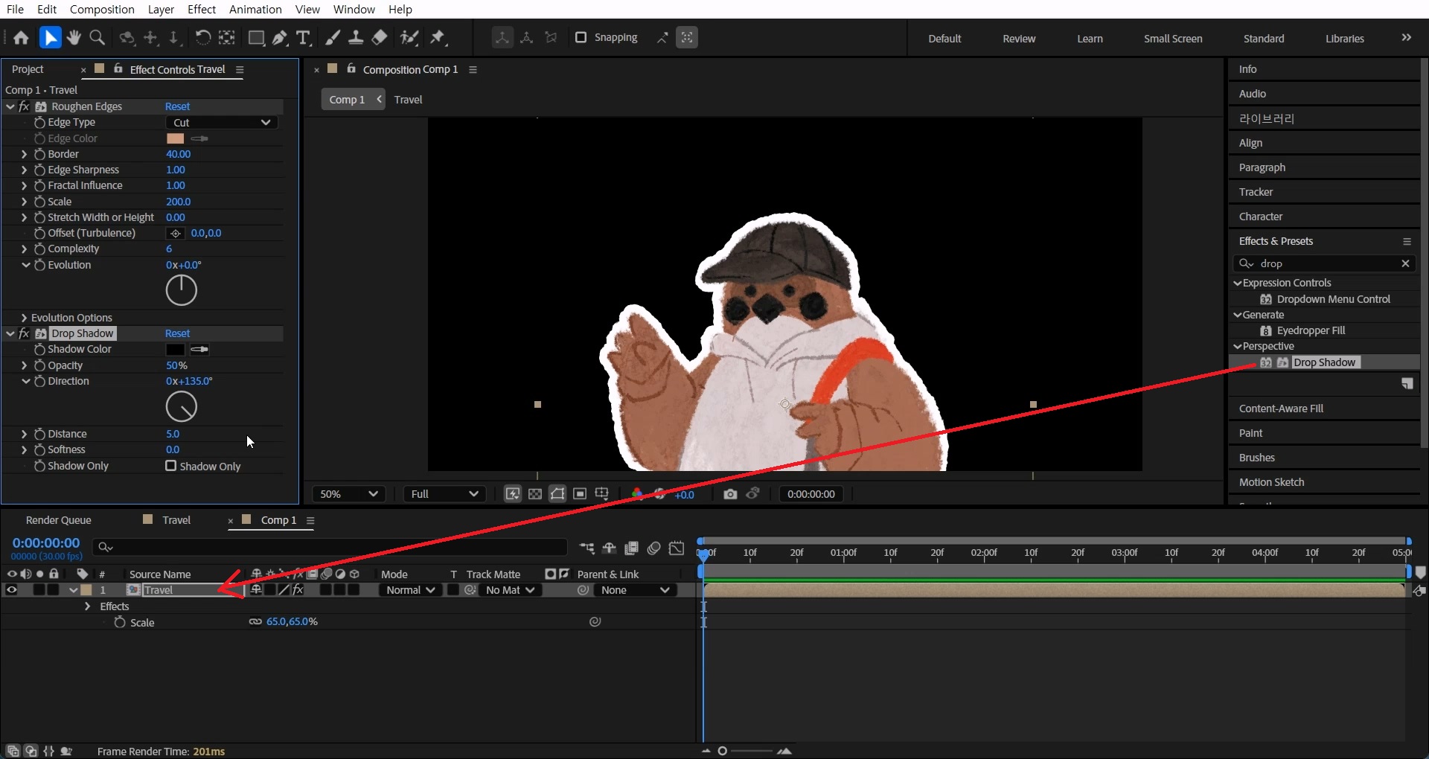Select the Type text tool

[303, 38]
